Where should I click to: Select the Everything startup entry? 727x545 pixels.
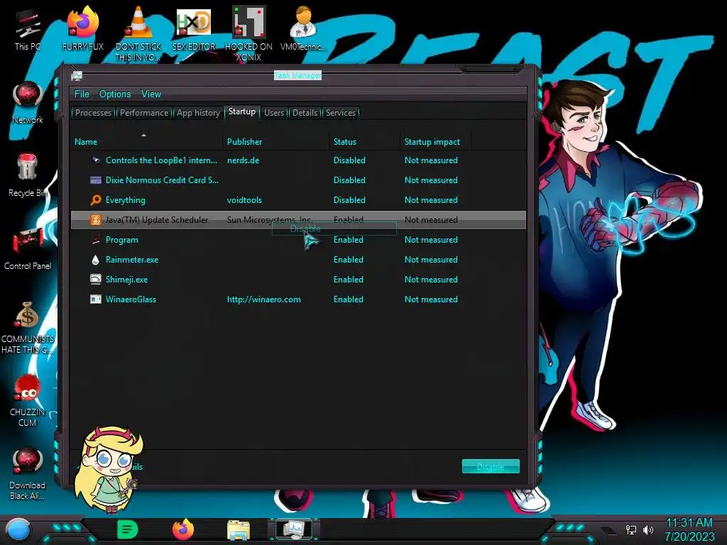(x=298, y=199)
